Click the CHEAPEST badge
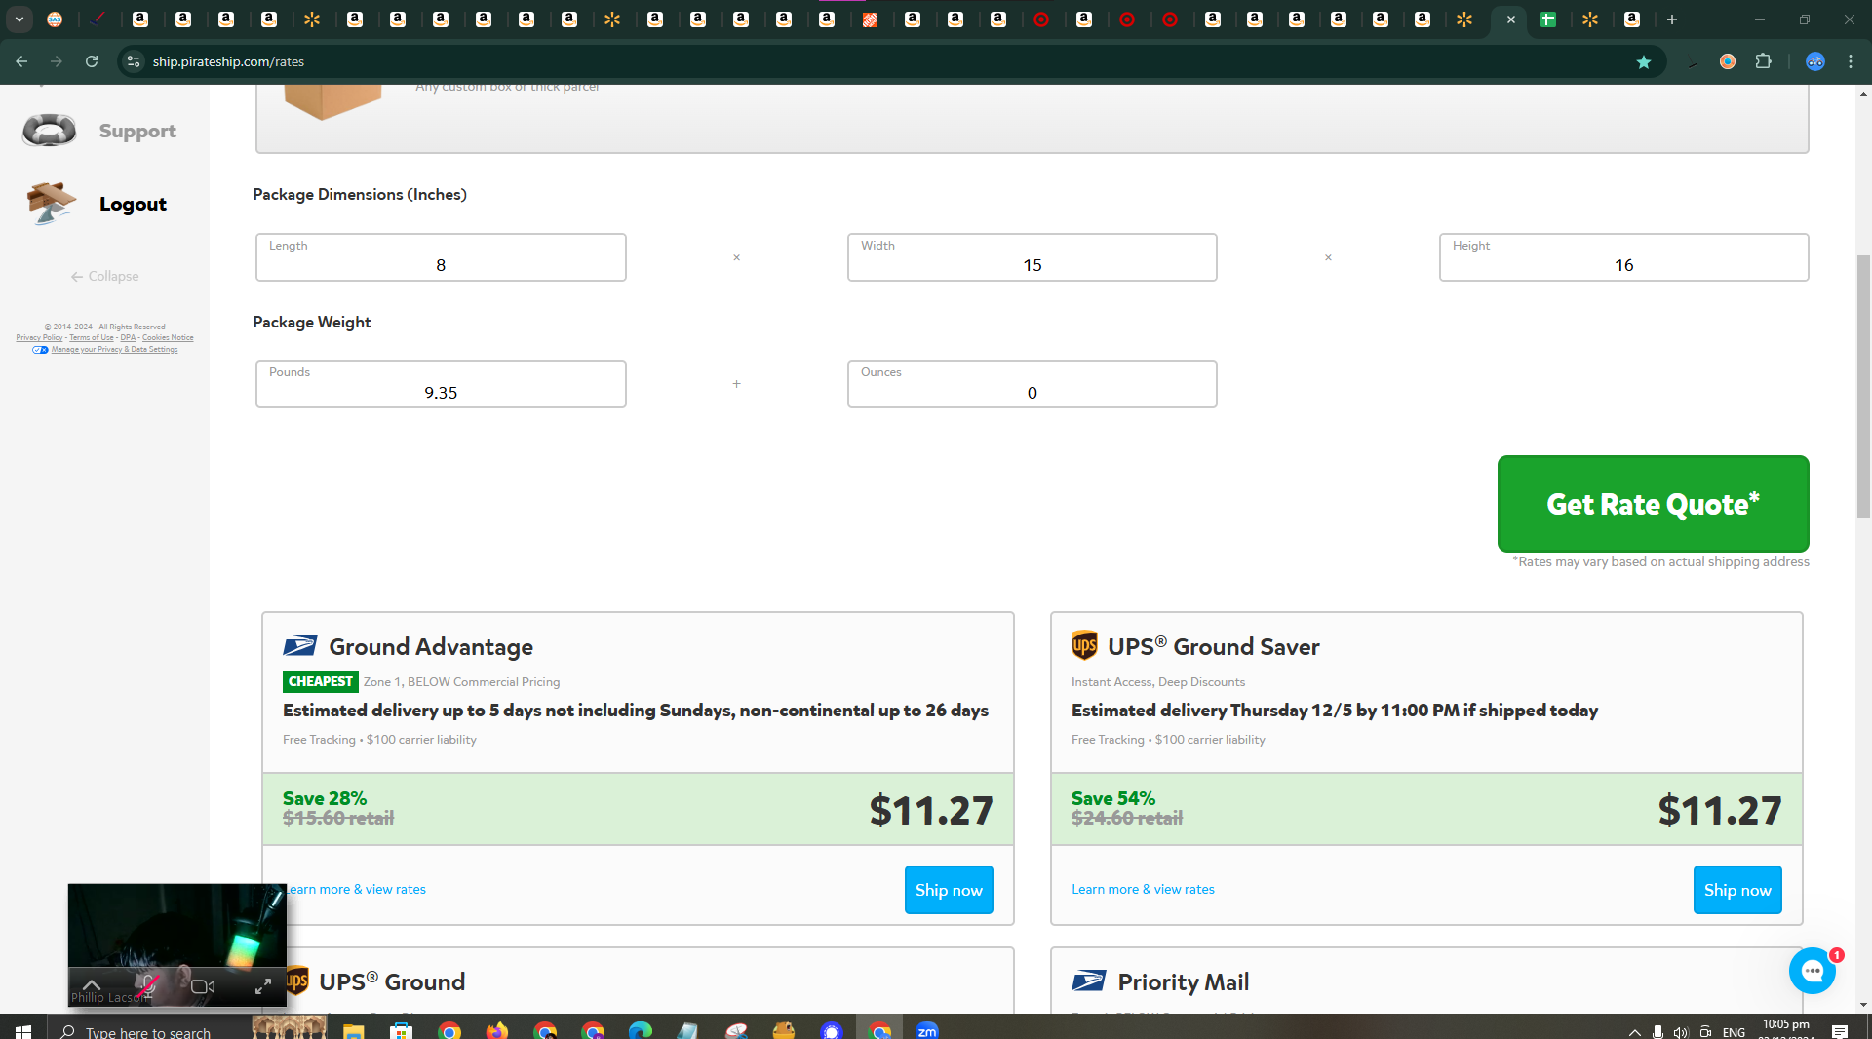This screenshot has height=1039, width=1872. pos(321,681)
